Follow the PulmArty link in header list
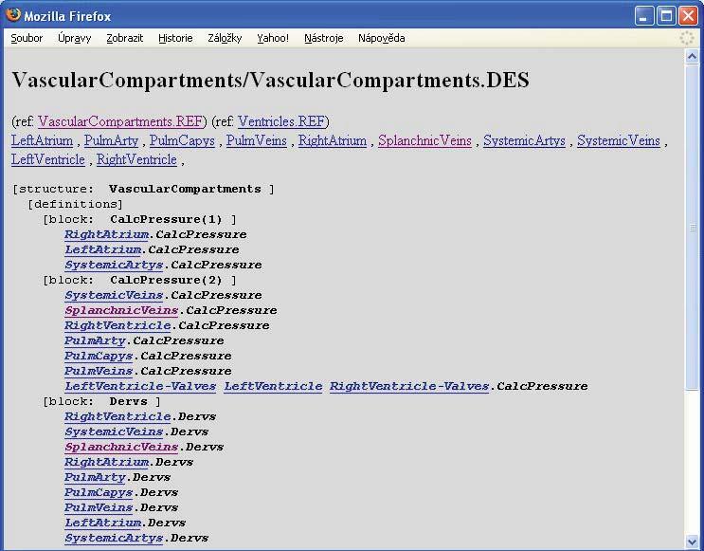This screenshot has height=551, width=704. point(112,140)
